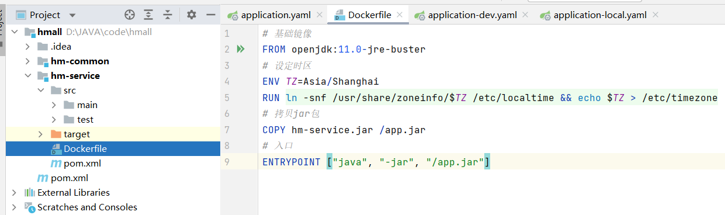Switch to application-dev.yaml tab
The width and height of the screenshot is (725, 215).
472,15
